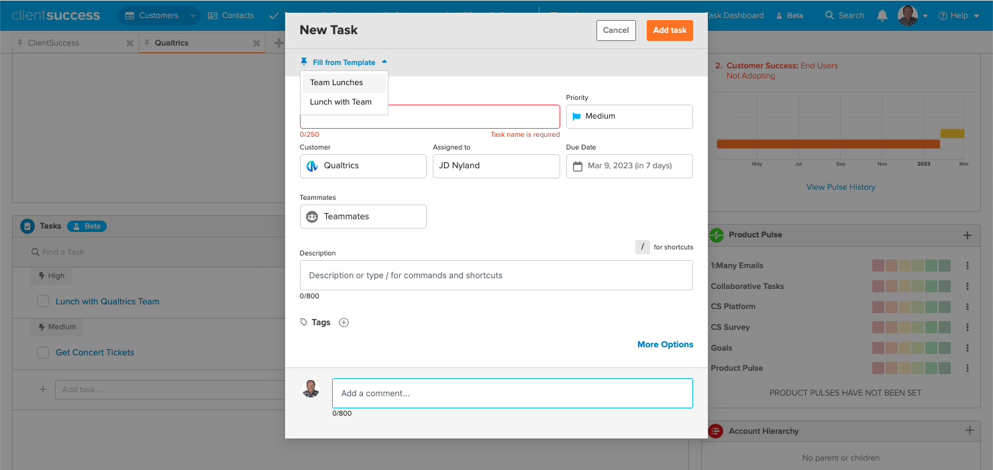This screenshot has width=993, height=470.
Task: Select red pulse swatch for 1:Many Emails
Action: [x=878, y=266]
